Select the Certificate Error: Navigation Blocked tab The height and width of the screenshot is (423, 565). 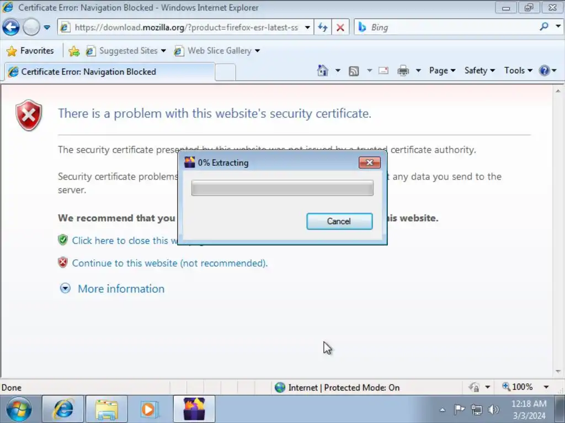(109, 72)
